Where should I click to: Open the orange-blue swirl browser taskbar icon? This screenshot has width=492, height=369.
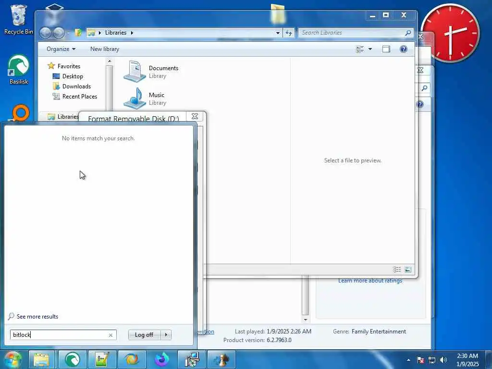[132, 359]
